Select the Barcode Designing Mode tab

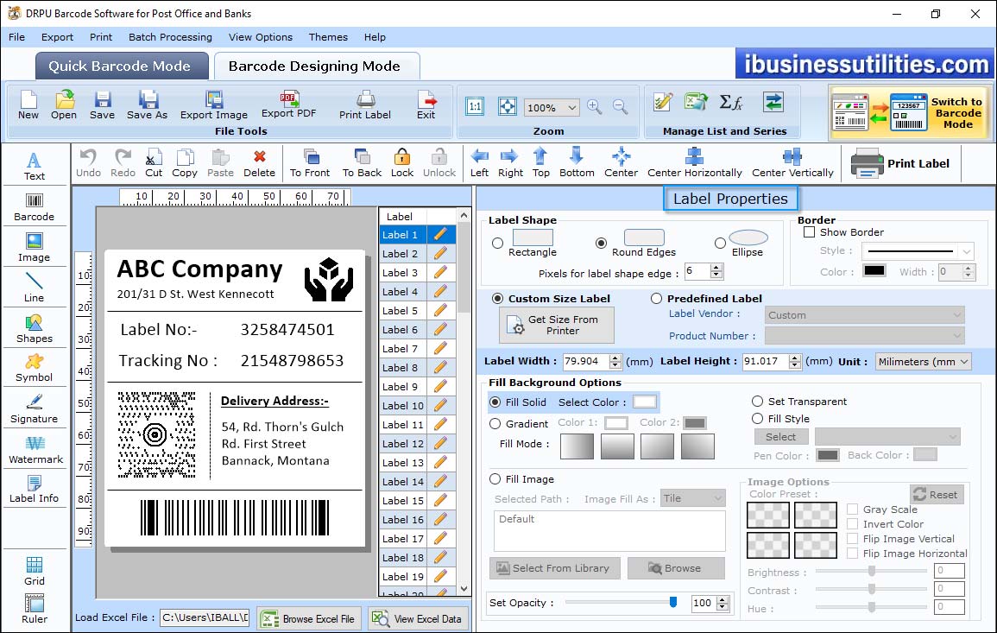(316, 66)
